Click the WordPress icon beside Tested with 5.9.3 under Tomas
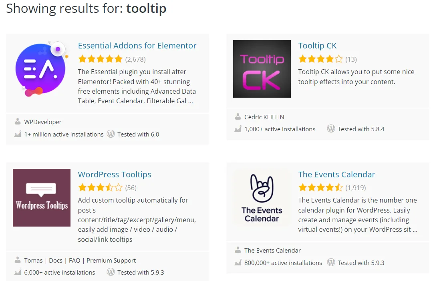Viewport: 435px width, 281px height. click(111, 272)
